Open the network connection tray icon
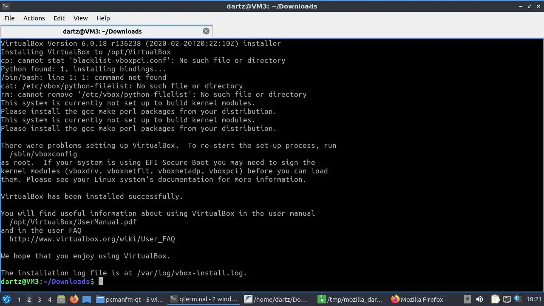Image resolution: width=544 pixels, height=306 pixels. point(507,299)
